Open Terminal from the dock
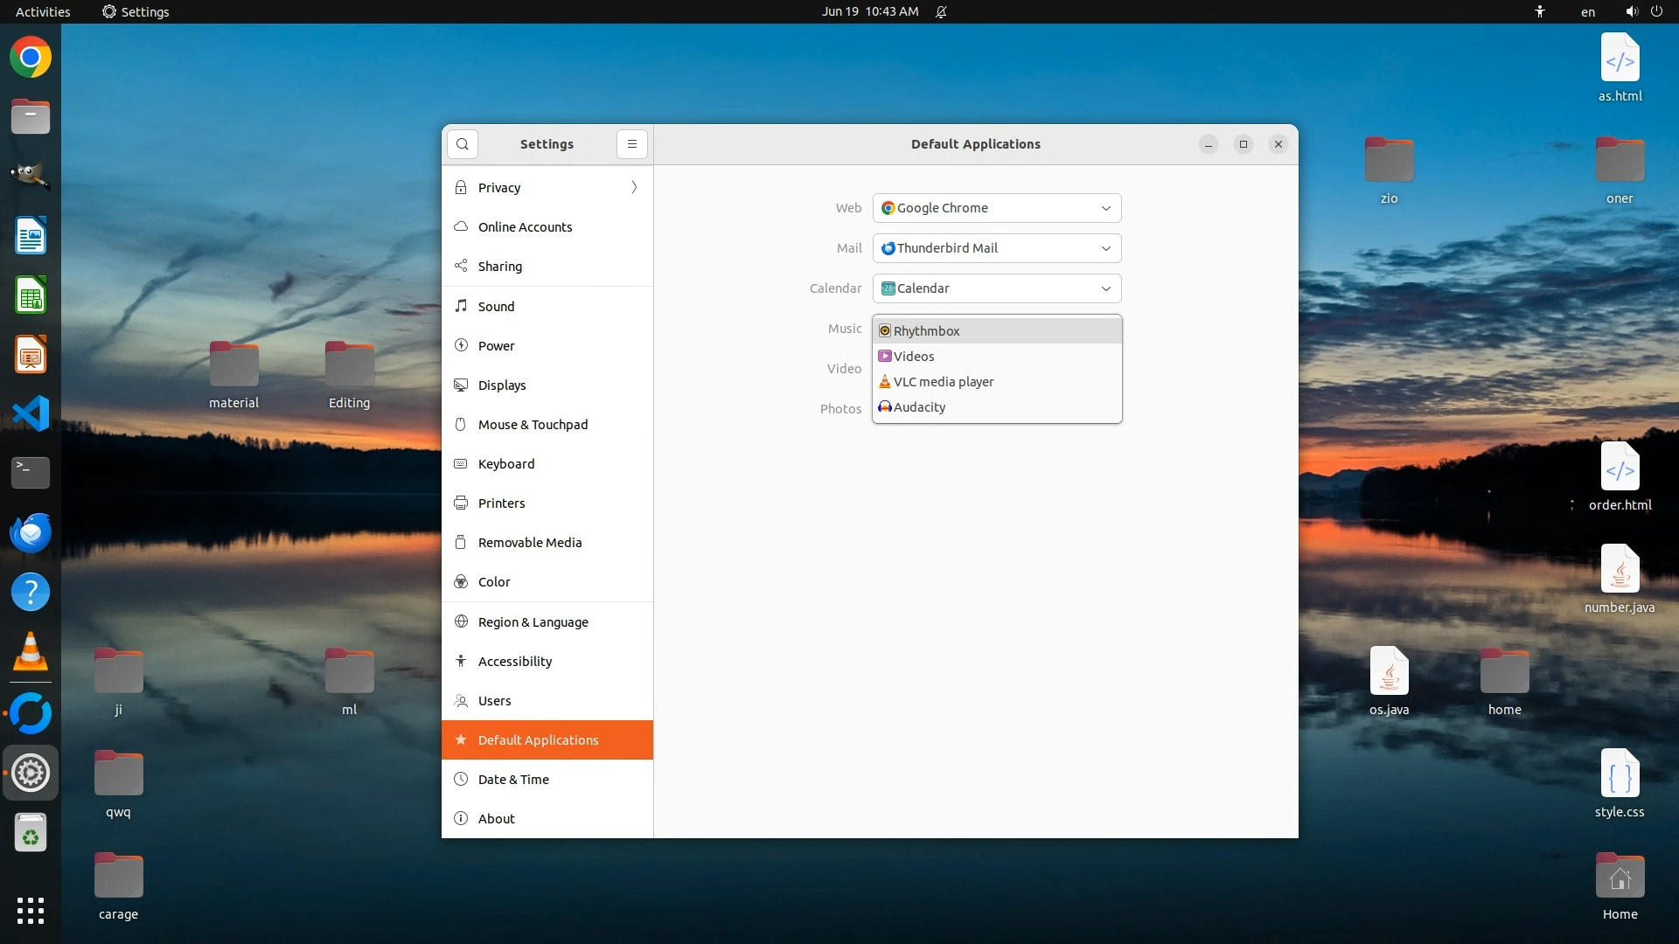Image resolution: width=1679 pixels, height=944 pixels. (31, 473)
